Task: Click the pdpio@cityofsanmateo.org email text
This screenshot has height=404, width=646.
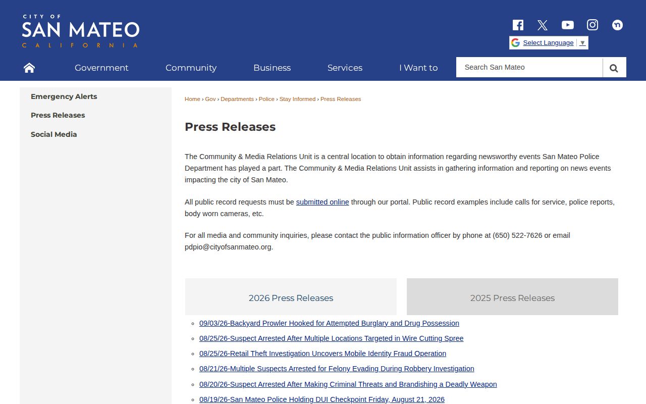Action: point(228,247)
